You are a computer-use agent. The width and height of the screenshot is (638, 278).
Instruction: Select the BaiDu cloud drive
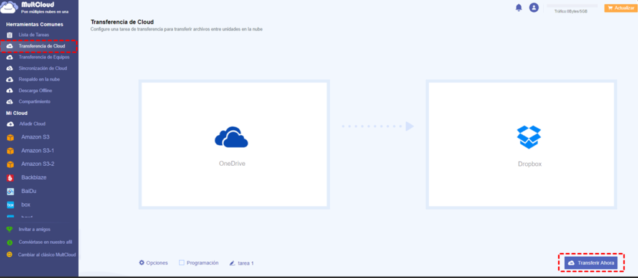(29, 191)
